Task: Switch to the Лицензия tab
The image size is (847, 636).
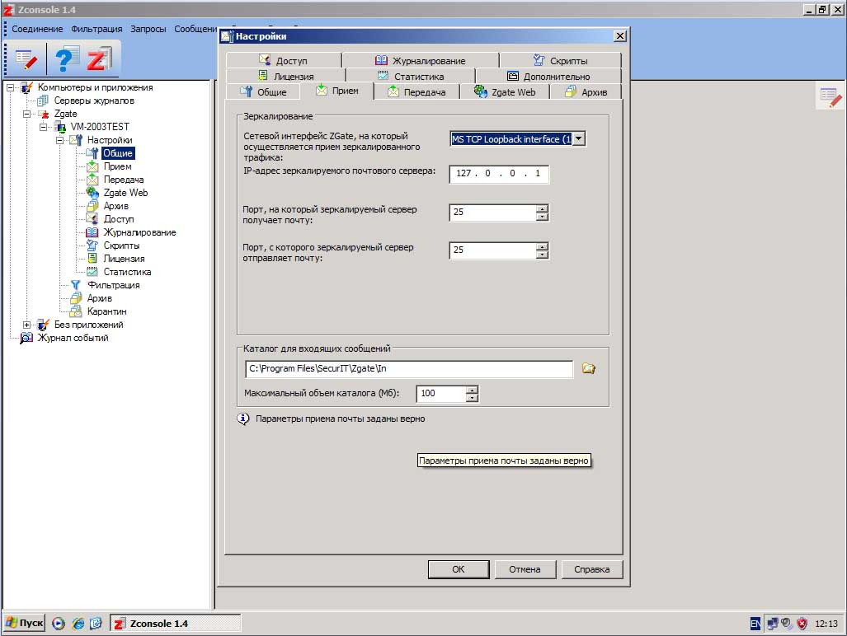Action: [285, 76]
